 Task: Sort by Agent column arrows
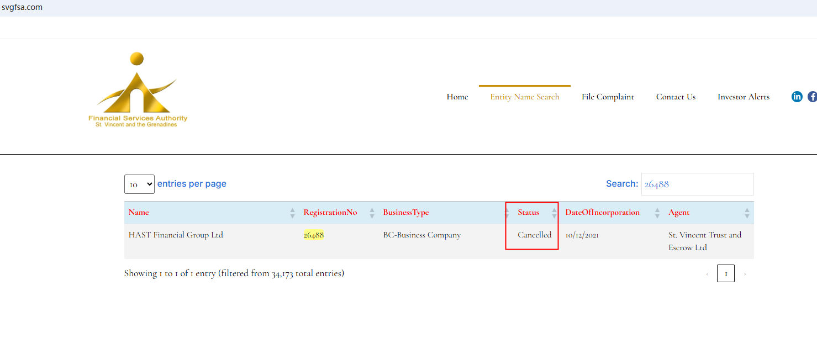pyautogui.click(x=747, y=213)
